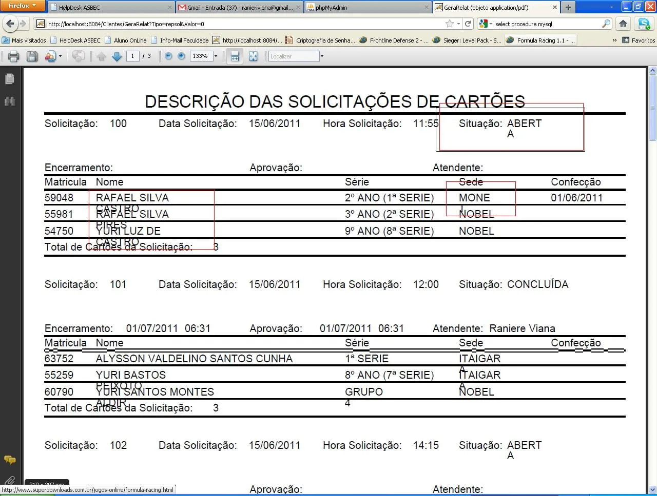Viewport: 657px width, 496px height.
Task: Reload the current page
Action: 468,24
